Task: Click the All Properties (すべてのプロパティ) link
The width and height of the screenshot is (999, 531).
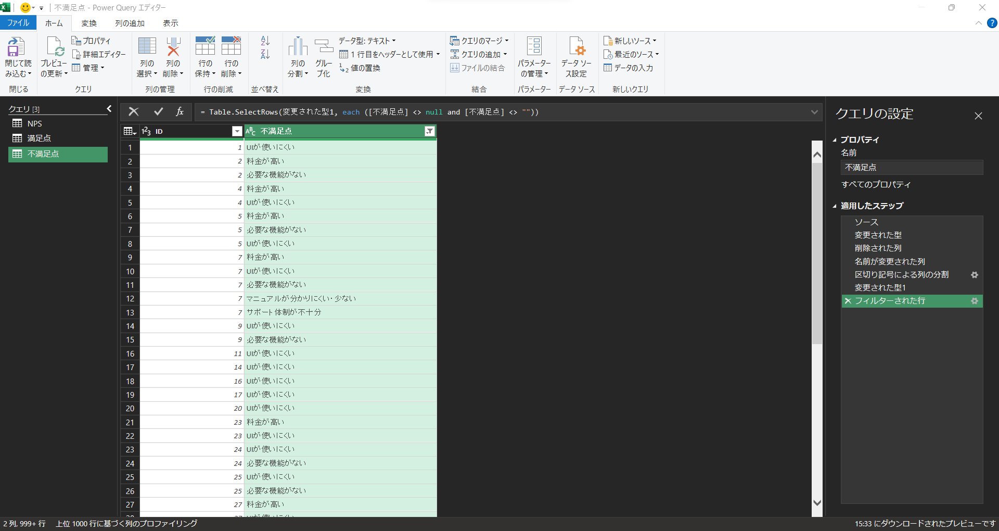Action: [x=876, y=184]
